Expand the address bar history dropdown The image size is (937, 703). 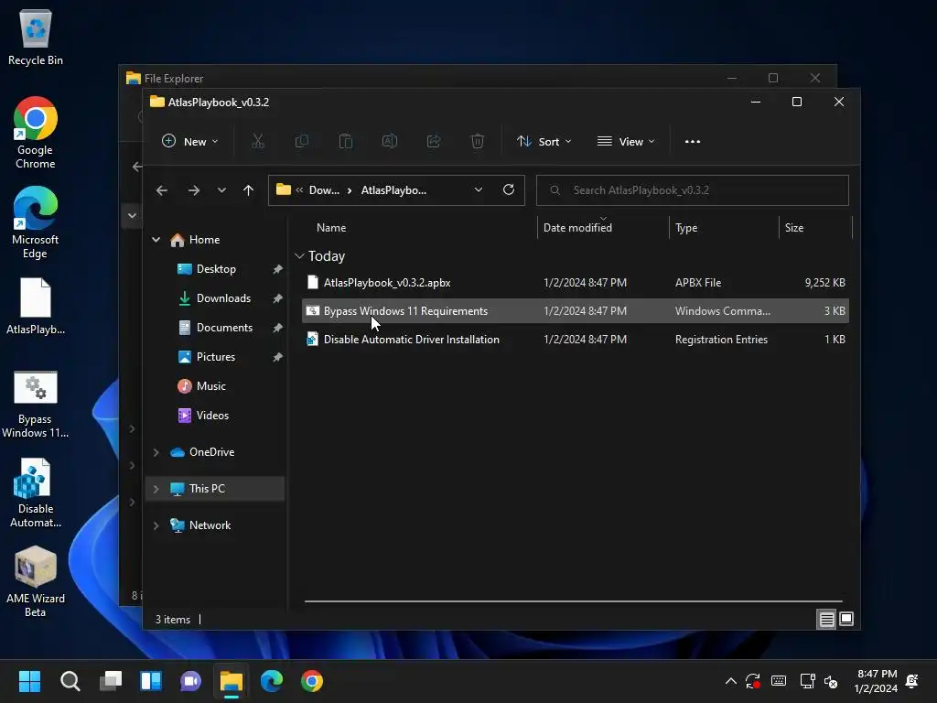tap(479, 190)
